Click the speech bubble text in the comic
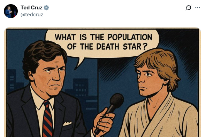 [104, 42]
